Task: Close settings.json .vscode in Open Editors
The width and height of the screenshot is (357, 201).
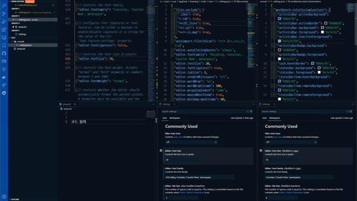Action: 13,20
